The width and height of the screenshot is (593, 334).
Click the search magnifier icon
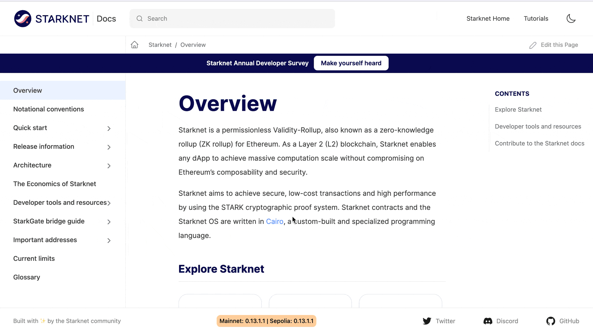139,18
